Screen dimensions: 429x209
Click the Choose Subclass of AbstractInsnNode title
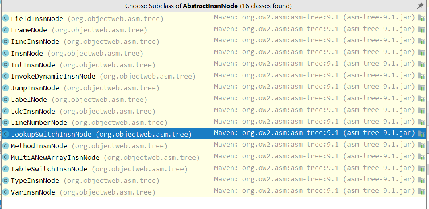click(x=208, y=6)
